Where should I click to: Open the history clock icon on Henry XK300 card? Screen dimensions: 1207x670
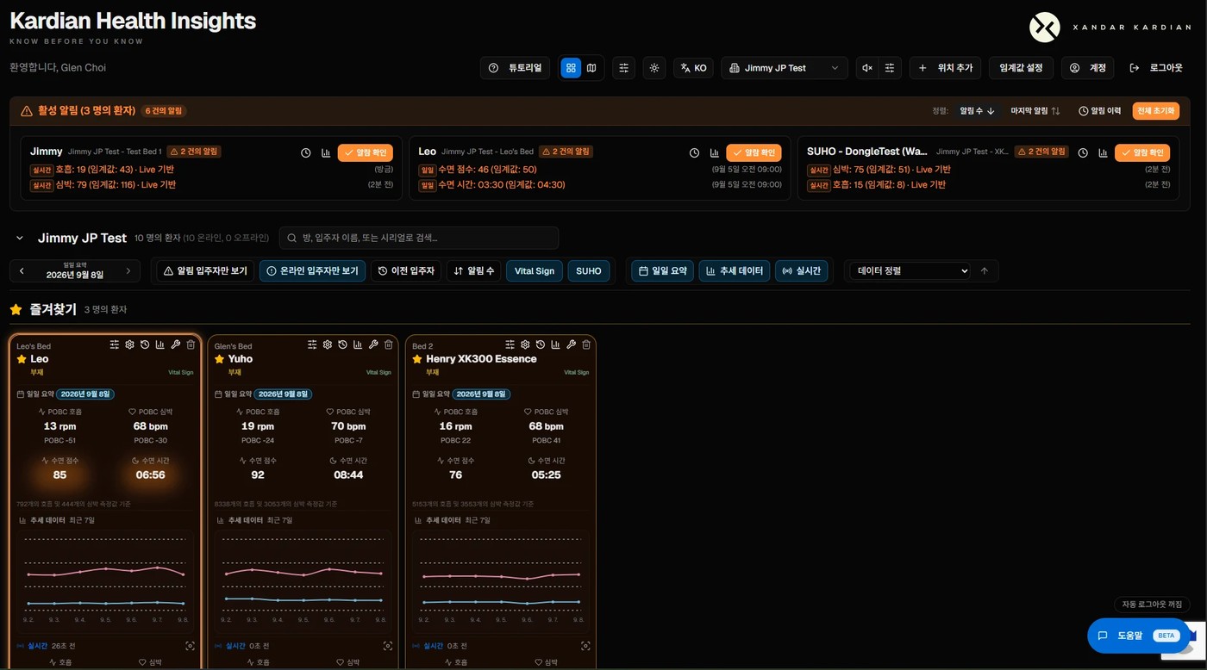click(x=541, y=344)
